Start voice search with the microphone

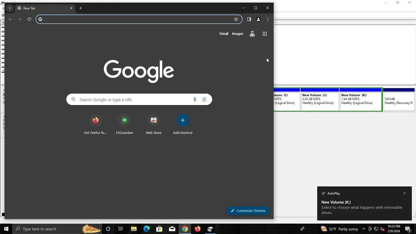(195, 99)
